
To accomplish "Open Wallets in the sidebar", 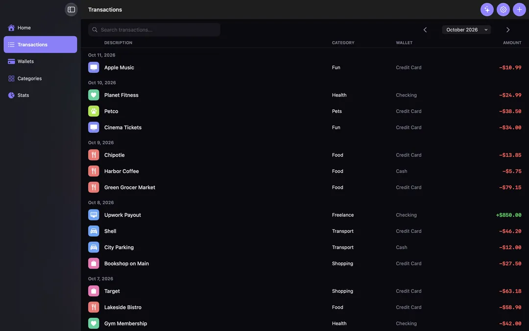I will pos(40,61).
